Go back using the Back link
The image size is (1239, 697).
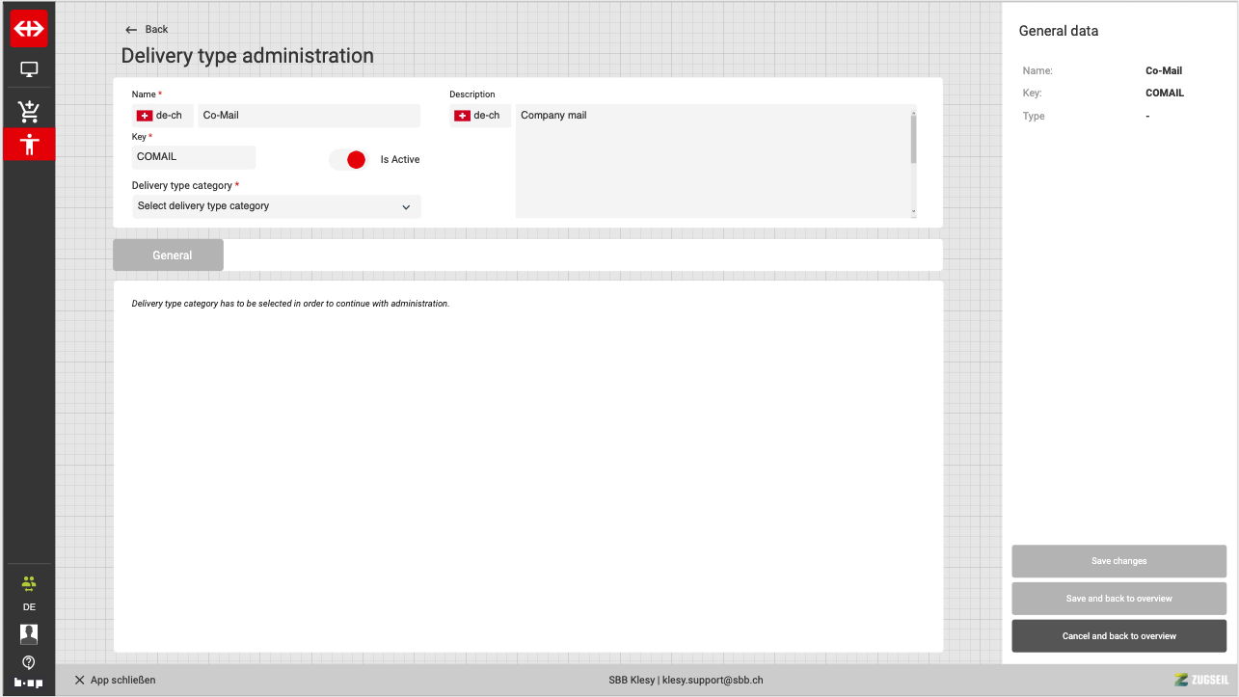point(148,29)
